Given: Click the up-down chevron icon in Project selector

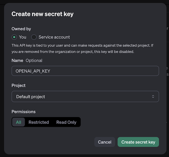Looking at the screenshot, I should (x=153, y=97).
